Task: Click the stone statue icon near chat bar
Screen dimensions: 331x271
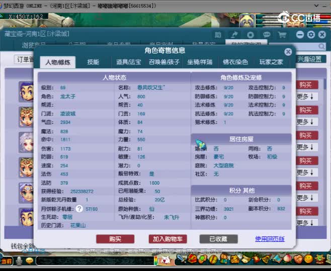Action: pos(20,261)
